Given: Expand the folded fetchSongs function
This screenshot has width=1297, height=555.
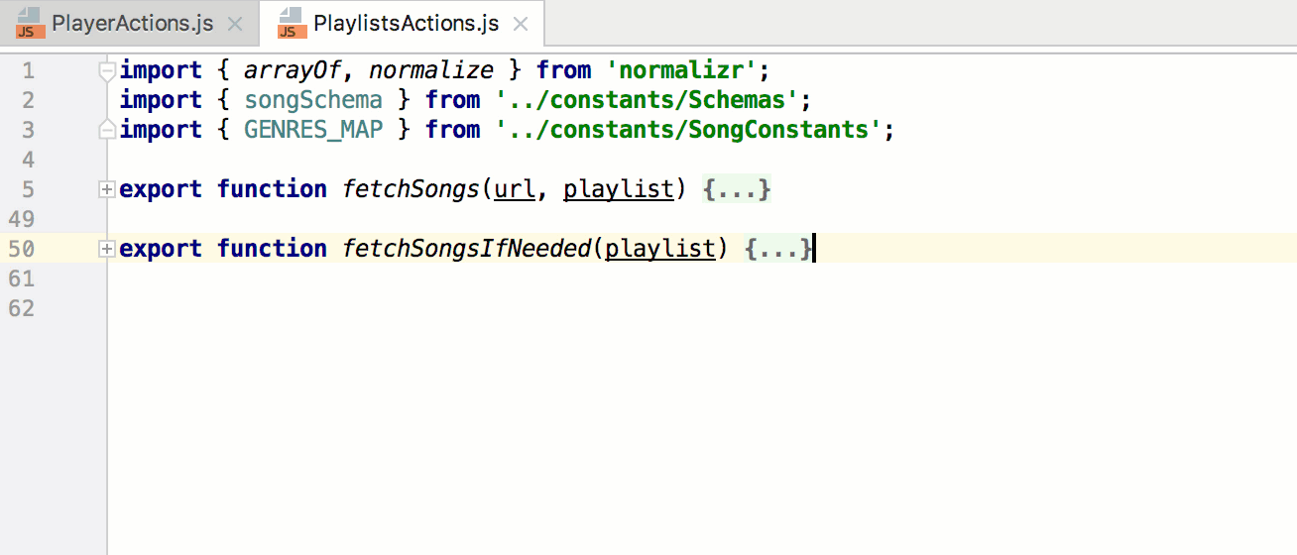Looking at the screenshot, I should [107, 189].
